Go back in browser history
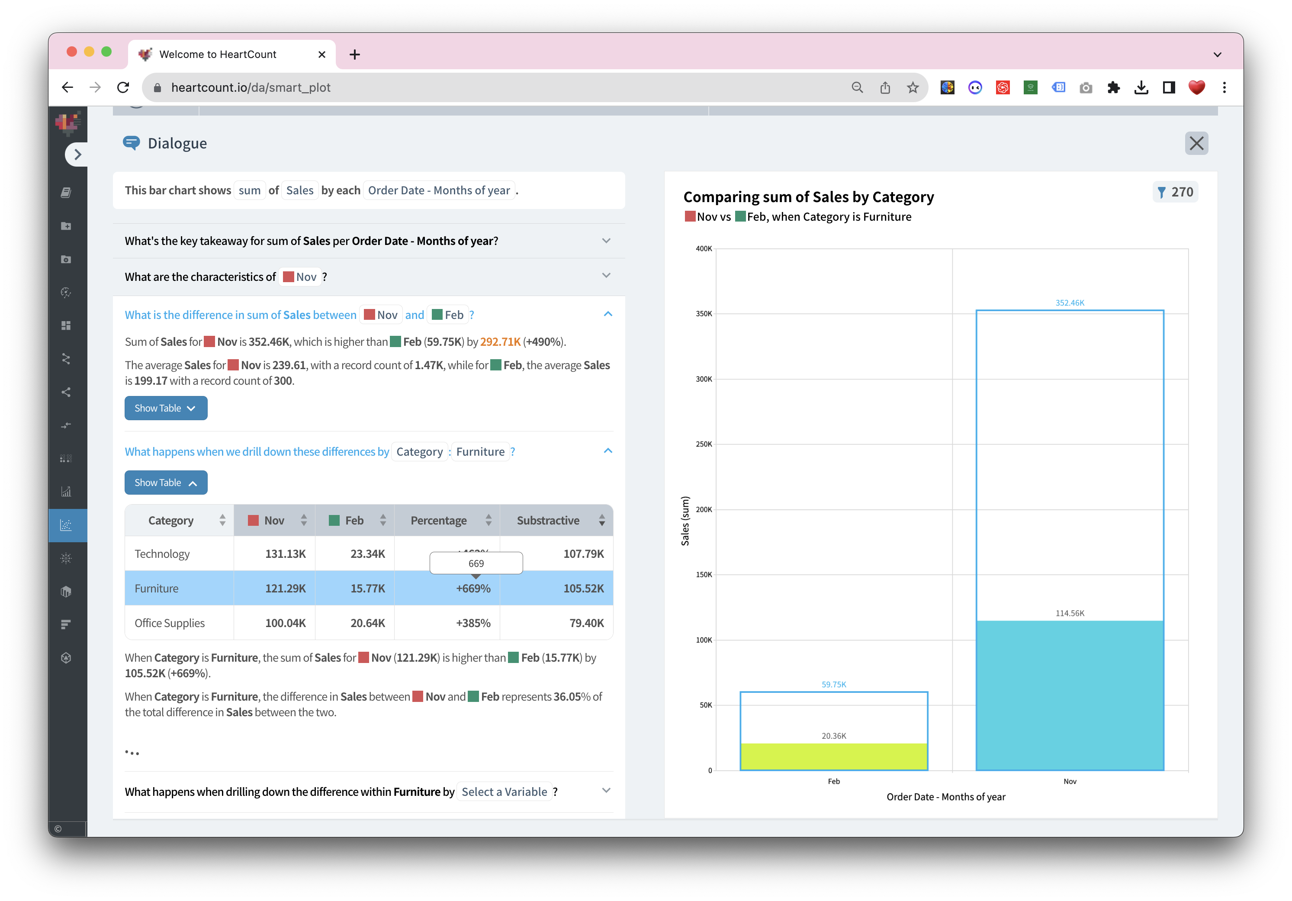 [67, 88]
